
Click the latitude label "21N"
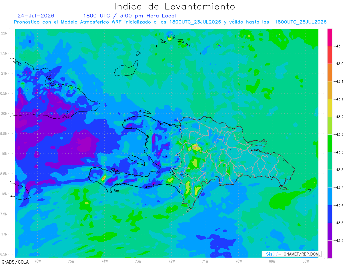tap(5, 73)
